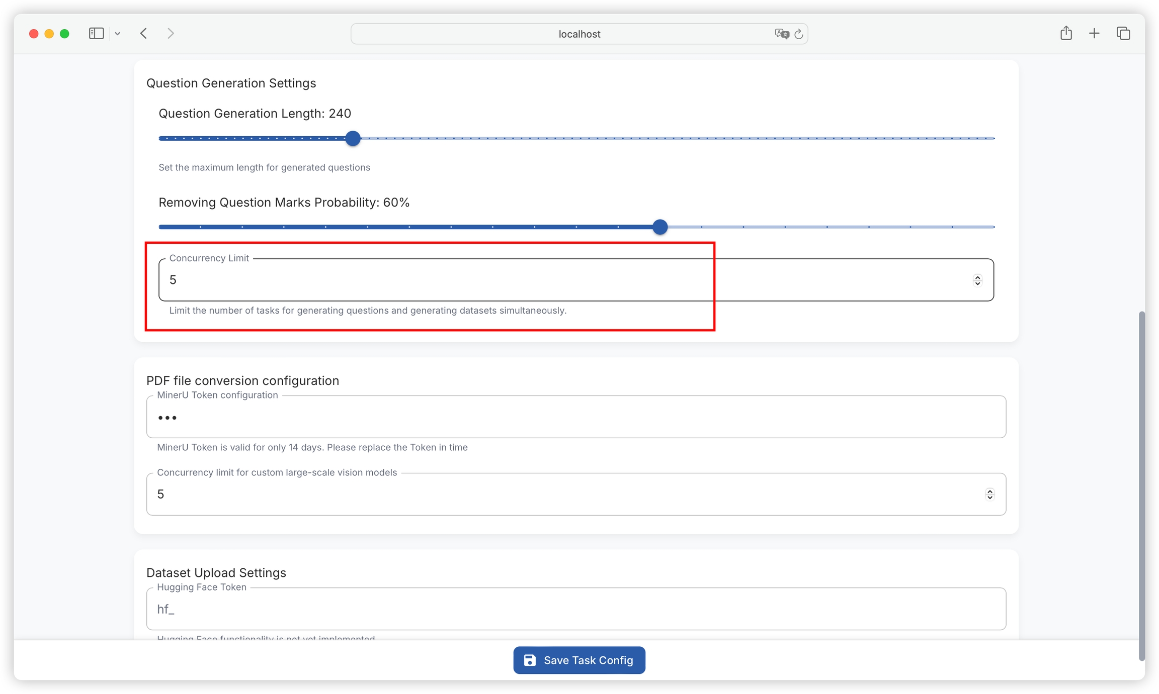This screenshot has width=1159, height=694.
Task: Click the Concurrency Limit stepper arrows
Action: point(977,280)
